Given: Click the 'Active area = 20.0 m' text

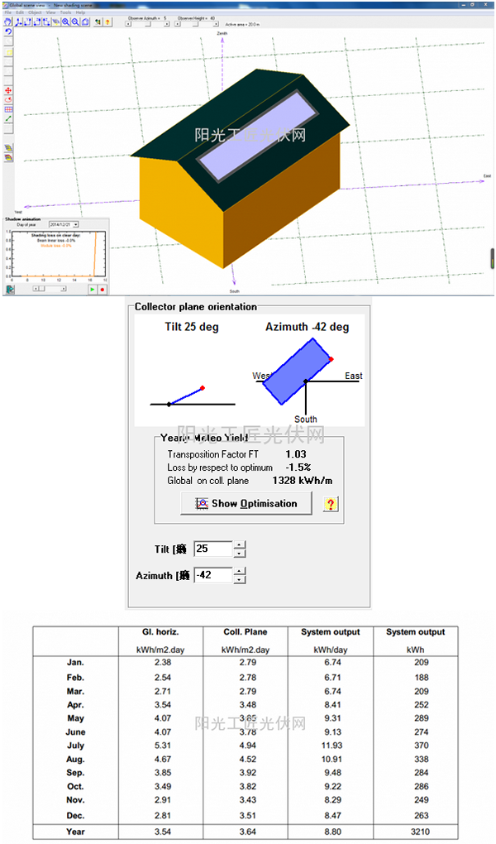Looking at the screenshot, I should pos(242,25).
